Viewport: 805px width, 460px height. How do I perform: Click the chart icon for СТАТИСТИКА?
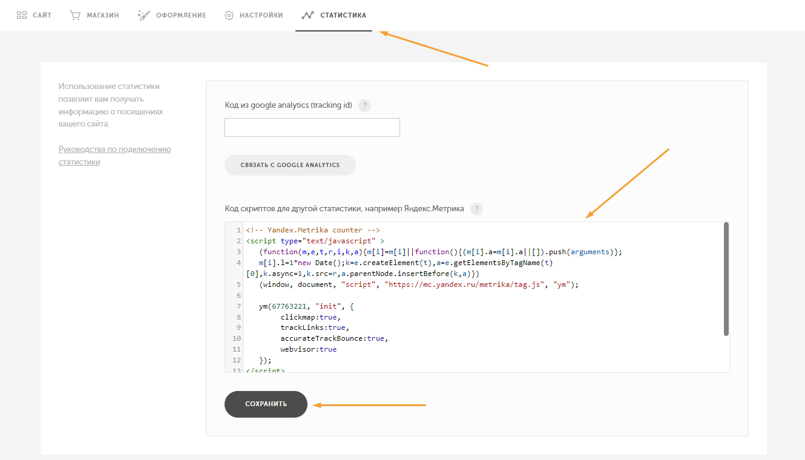307,15
